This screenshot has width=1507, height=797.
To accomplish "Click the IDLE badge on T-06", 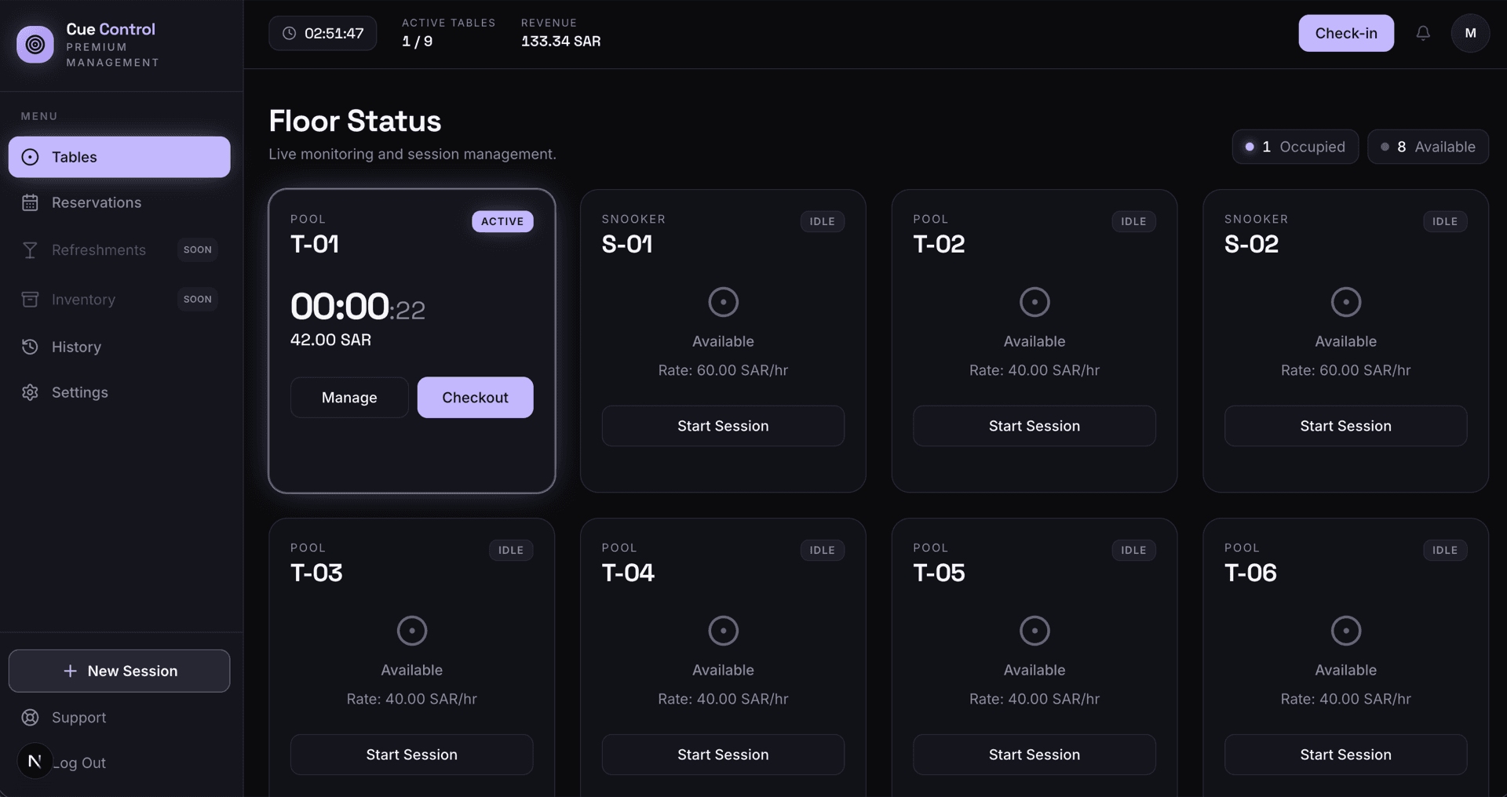I will click(1444, 550).
